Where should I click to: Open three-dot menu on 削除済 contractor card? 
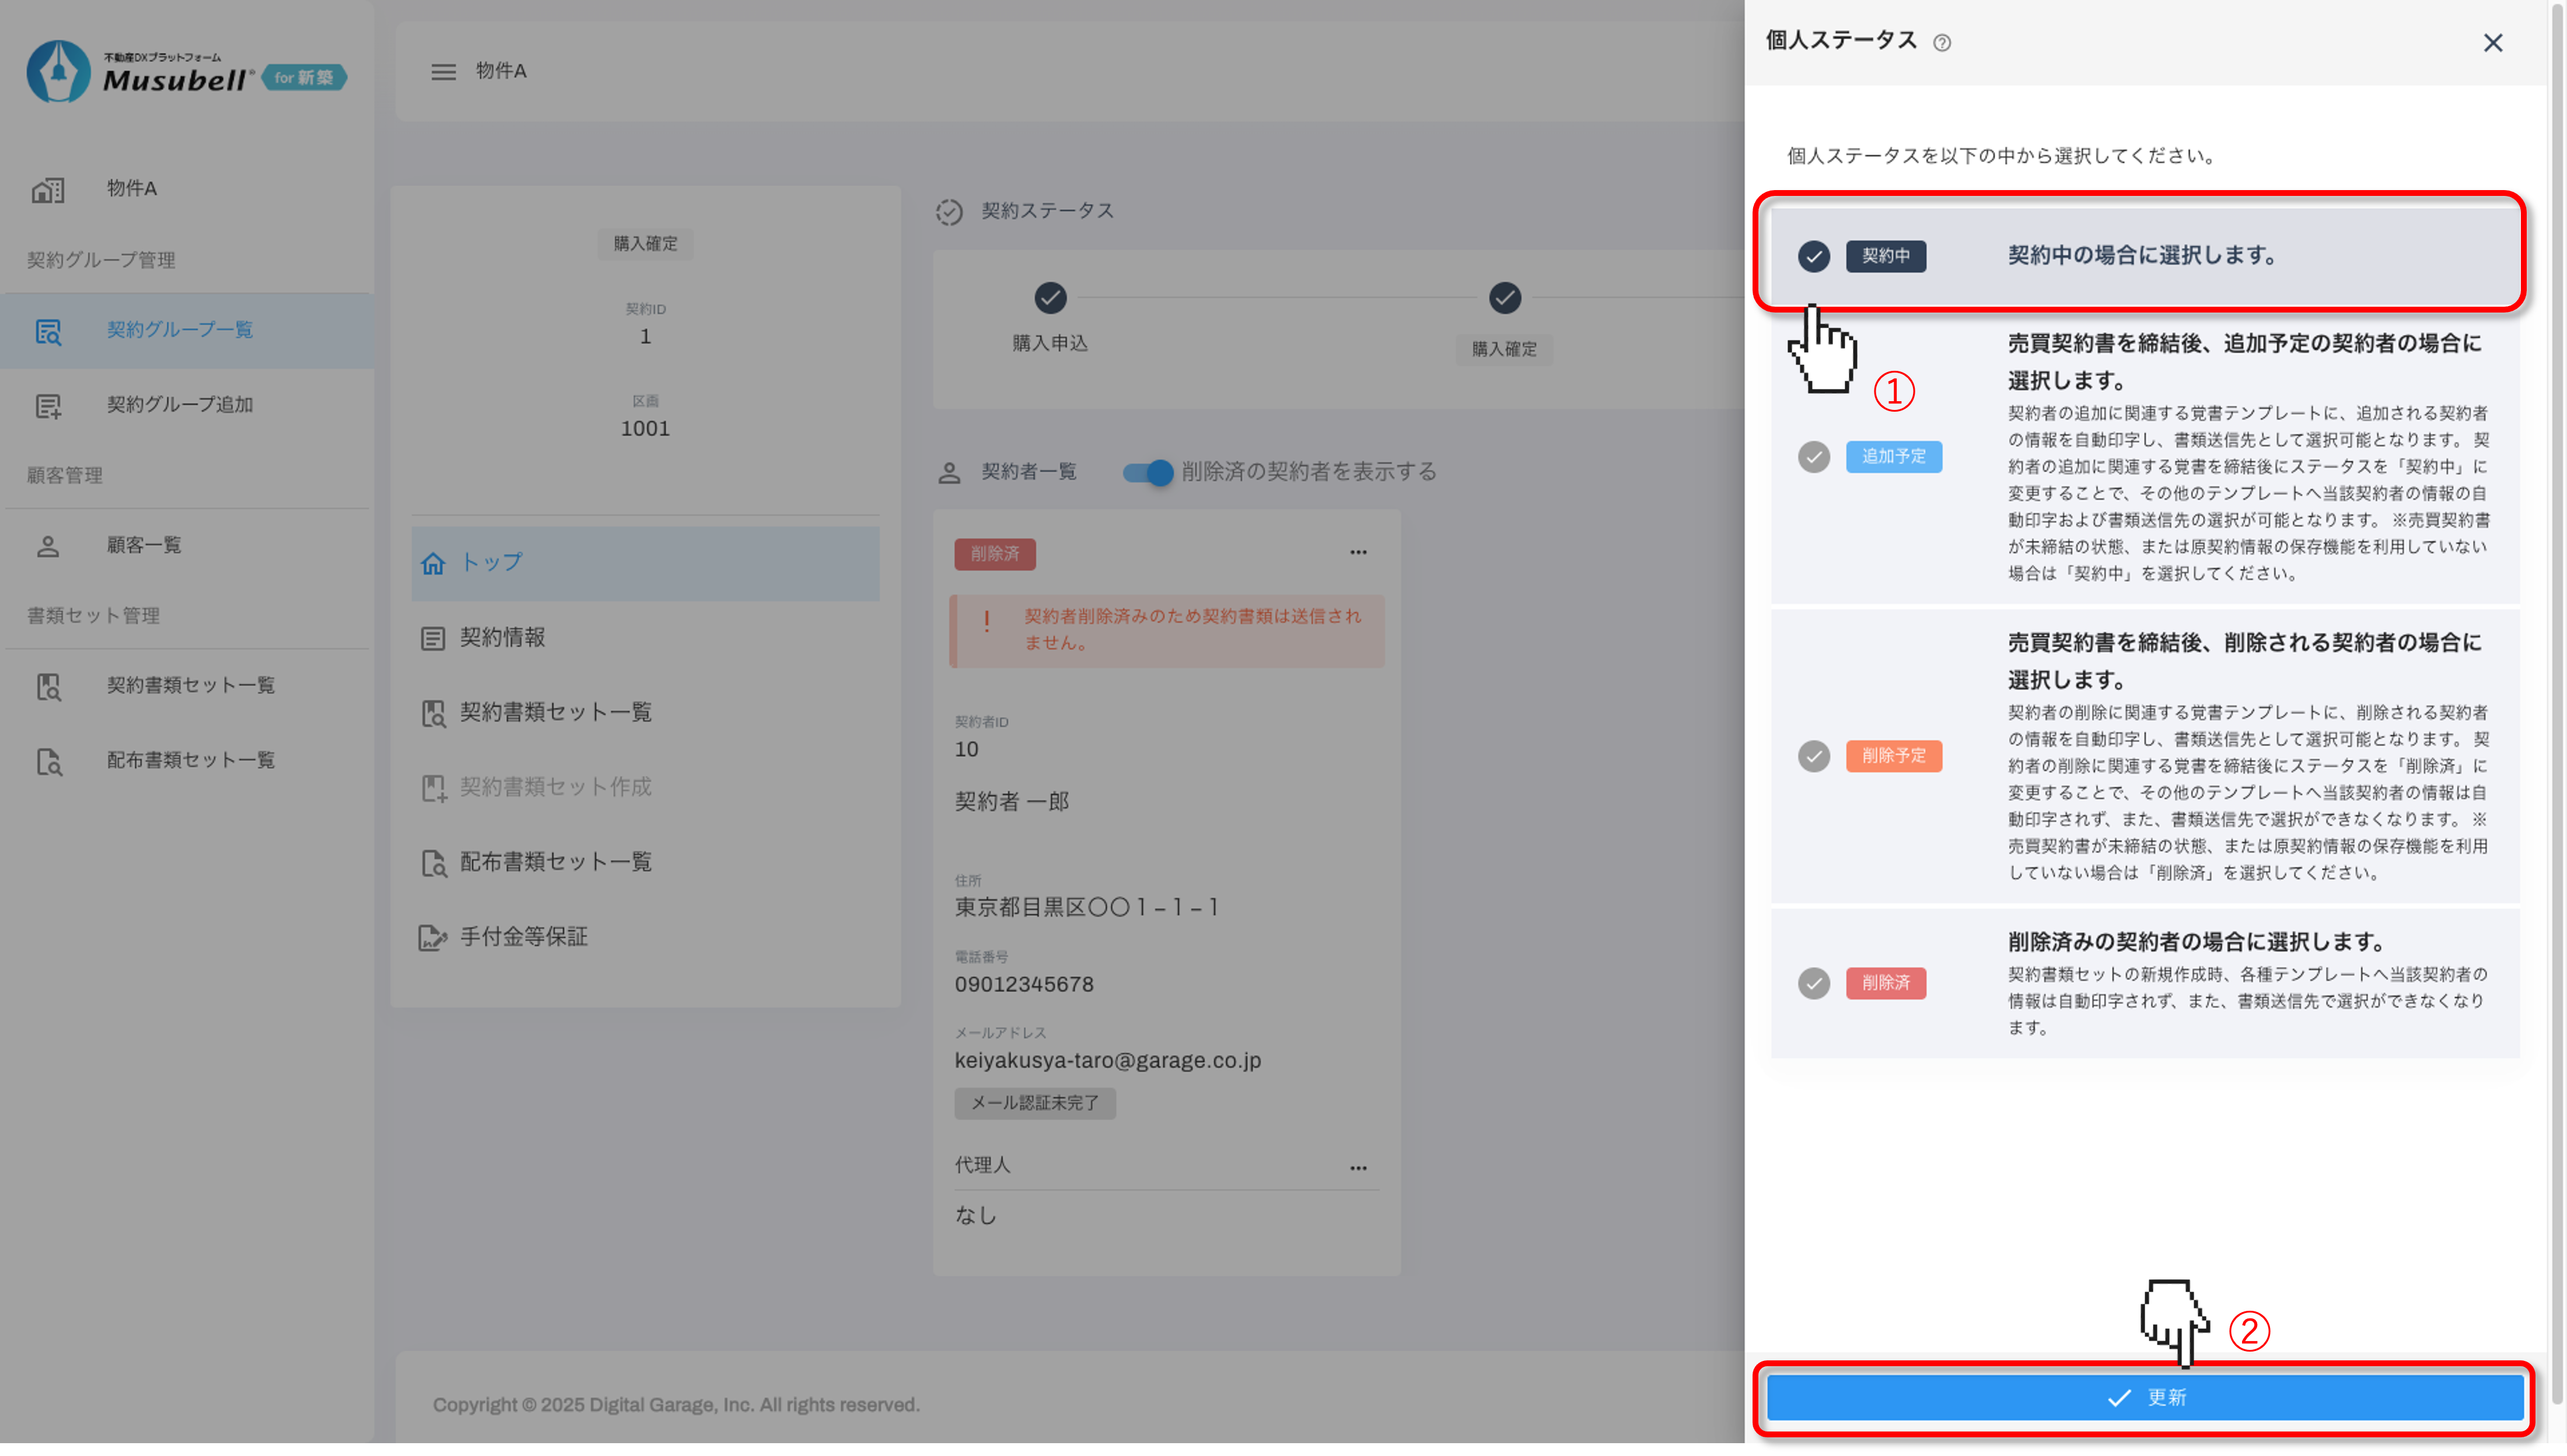pyautogui.click(x=1358, y=552)
